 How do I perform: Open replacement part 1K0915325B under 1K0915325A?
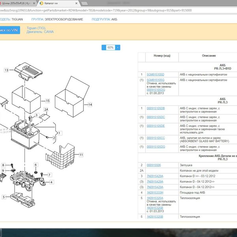155,208
